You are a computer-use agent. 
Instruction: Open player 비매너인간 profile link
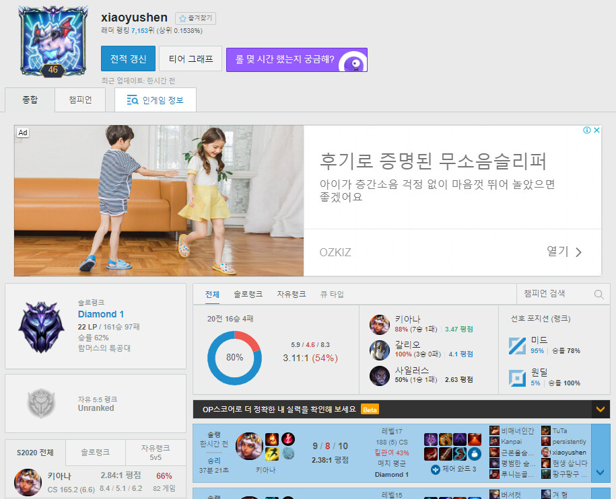pos(518,431)
